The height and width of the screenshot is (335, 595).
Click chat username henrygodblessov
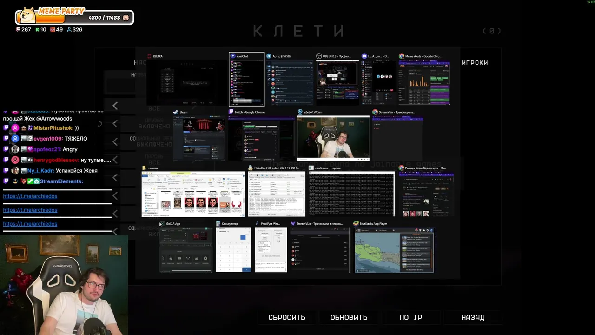click(x=56, y=160)
